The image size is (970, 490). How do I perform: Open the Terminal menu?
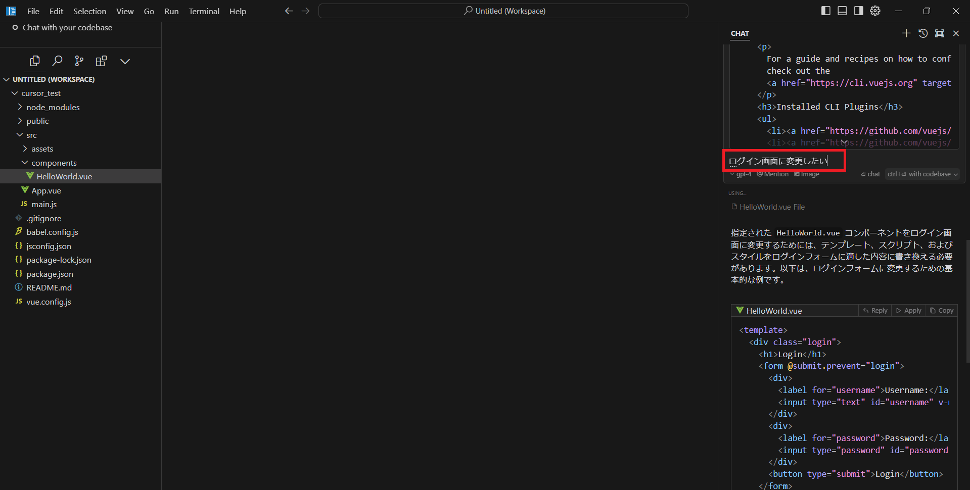point(204,11)
